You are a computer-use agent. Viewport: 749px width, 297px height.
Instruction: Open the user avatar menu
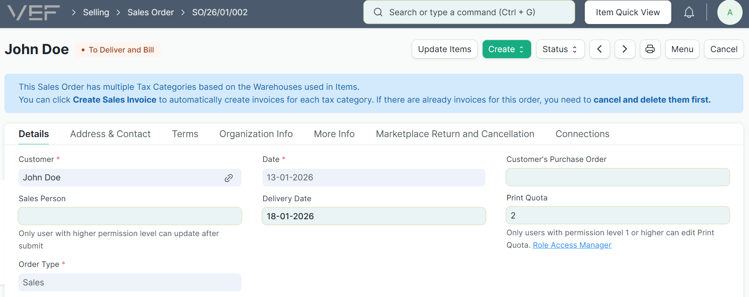click(729, 12)
